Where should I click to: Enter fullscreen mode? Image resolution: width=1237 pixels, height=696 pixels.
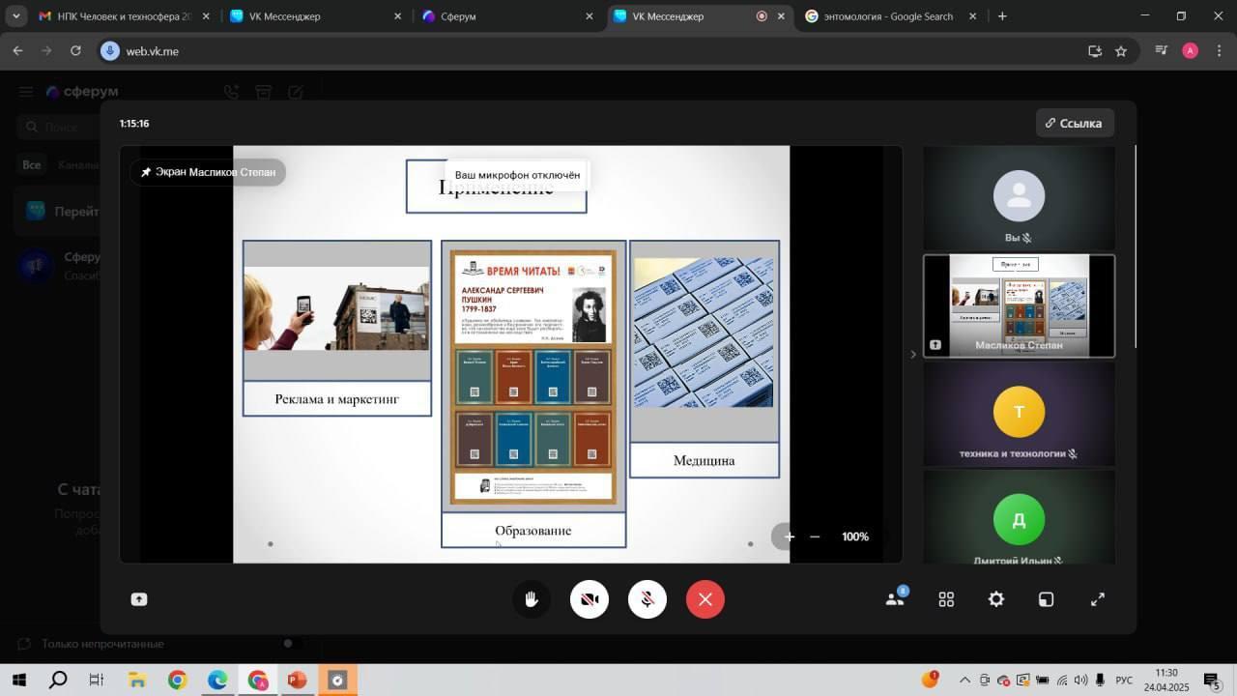point(1098,599)
